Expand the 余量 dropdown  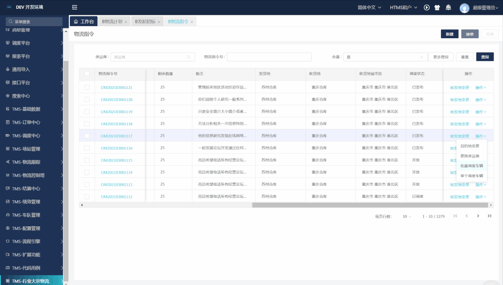click(385, 57)
